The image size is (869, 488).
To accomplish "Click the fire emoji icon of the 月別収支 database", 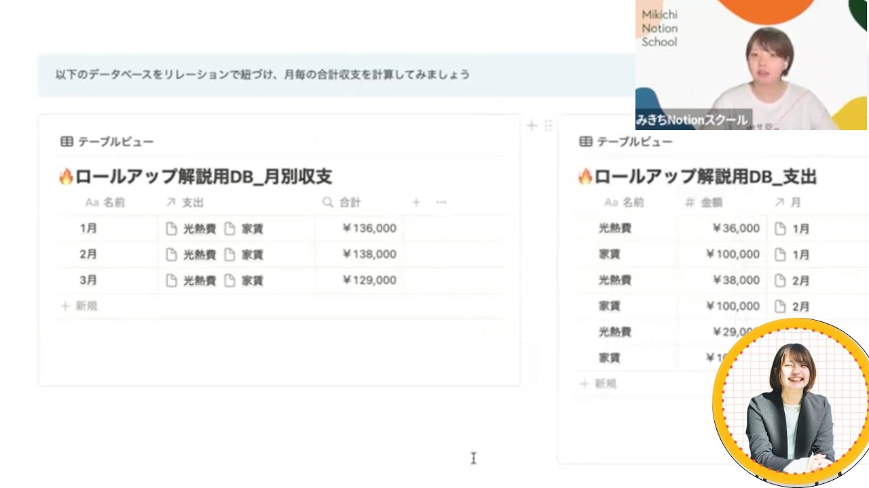I will coord(66,177).
